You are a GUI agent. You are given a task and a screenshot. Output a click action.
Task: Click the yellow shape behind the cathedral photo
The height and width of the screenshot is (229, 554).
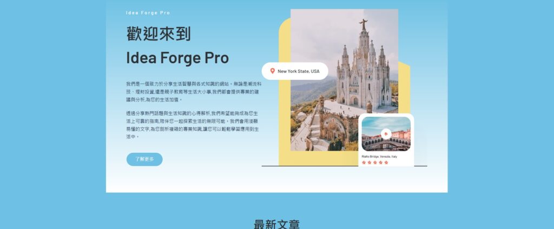coord(285,92)
